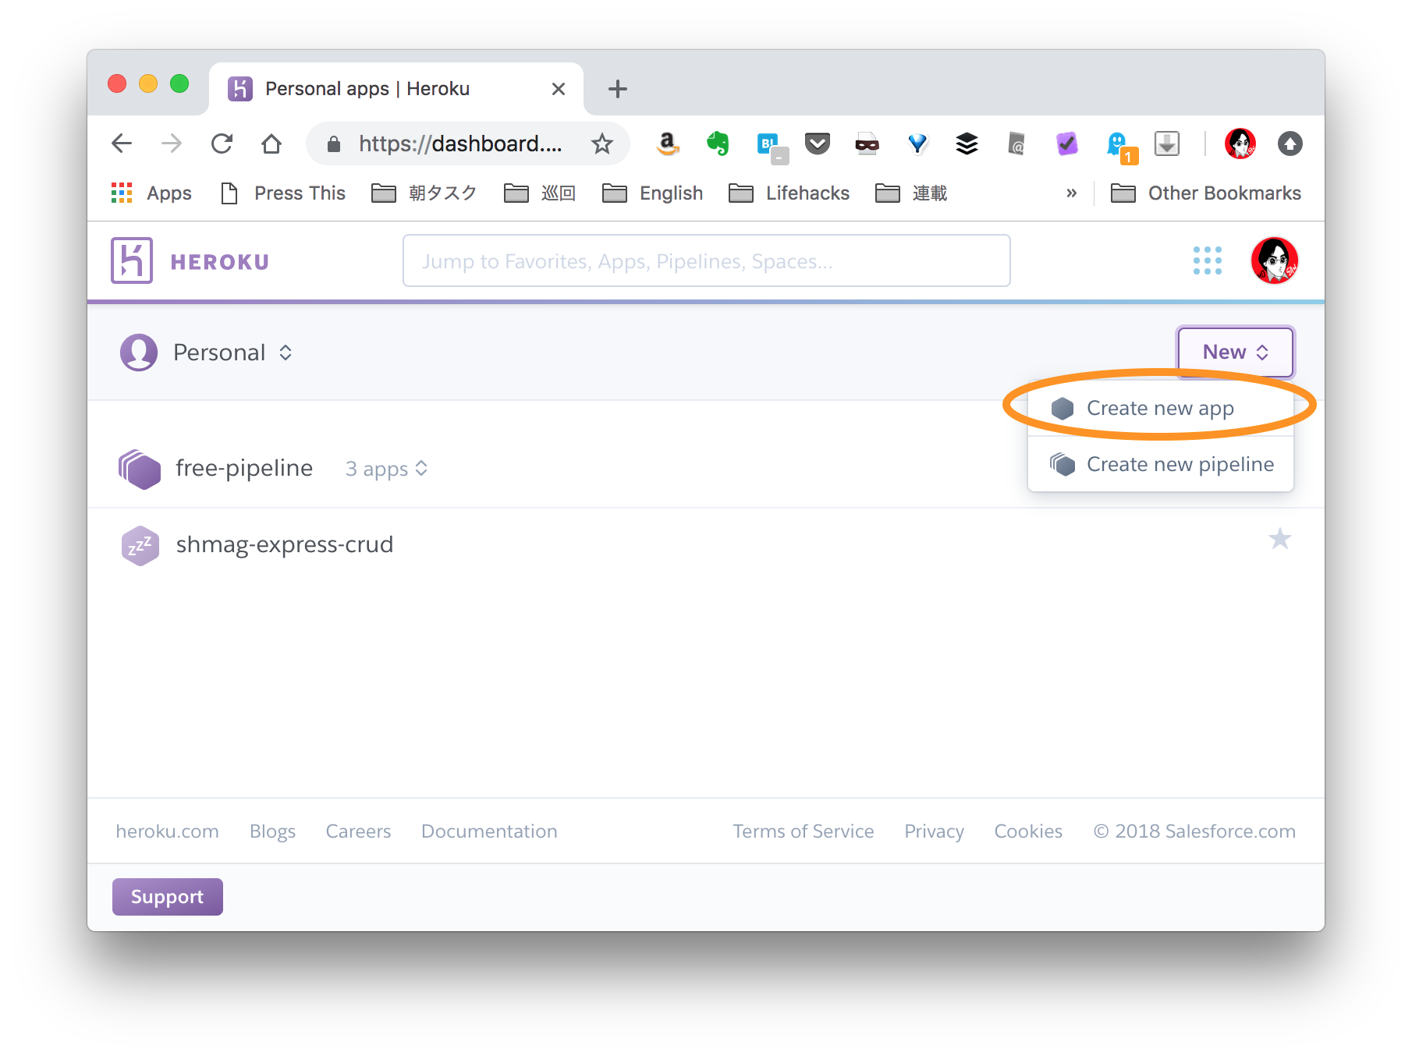This screenshot has width=1412, height=1056.
Task: Open the Apps bookmarks shortcut
Action: [x=151, y=193]
